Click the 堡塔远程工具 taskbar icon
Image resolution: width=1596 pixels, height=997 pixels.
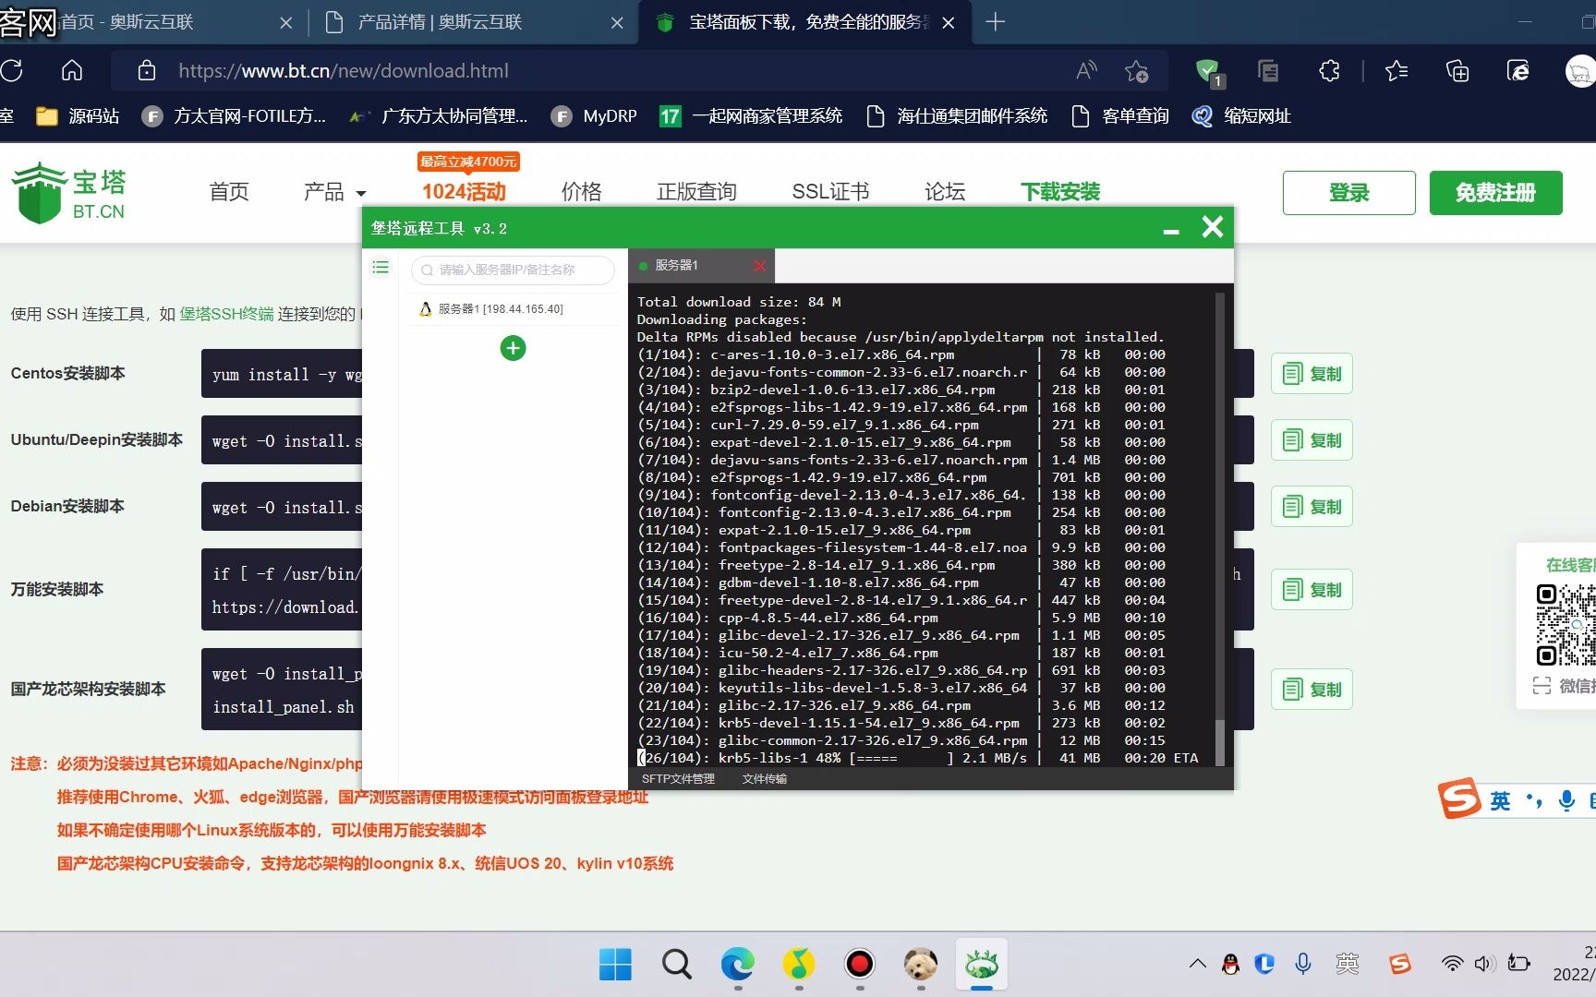point(981,965)
